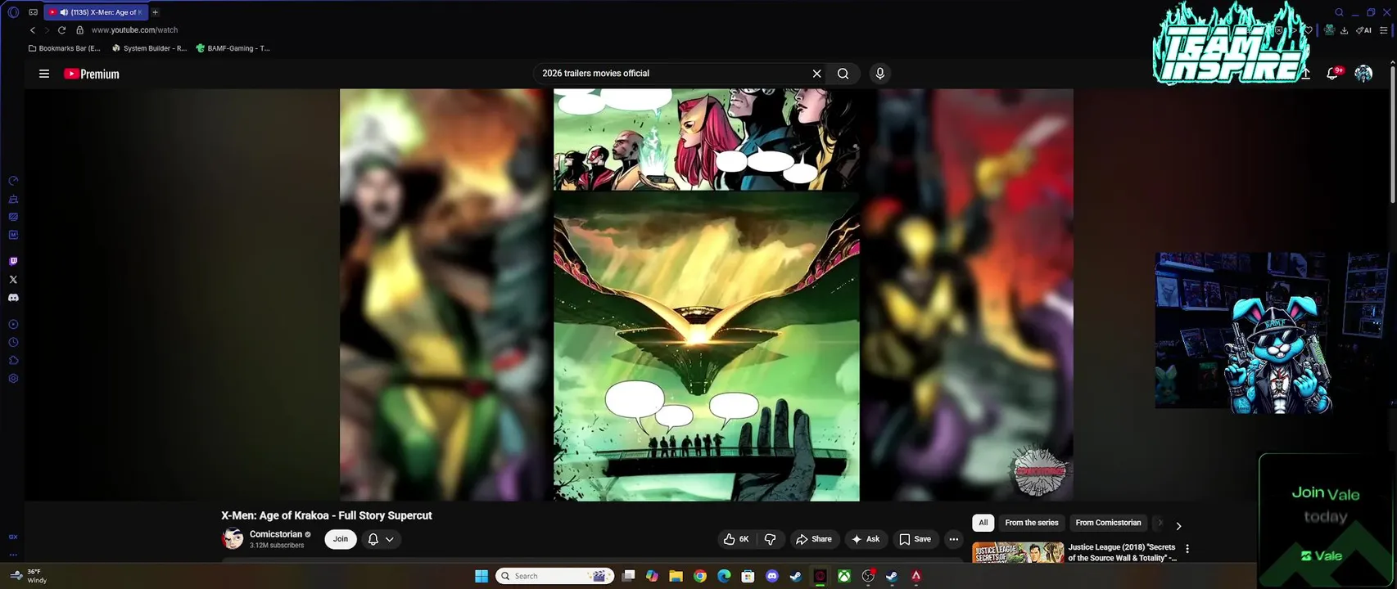The height and width of the screenshot is (589, 1397).
Task: Open X in the Opera sidebar
Action: pyautogui.click(x=13, y=280)
